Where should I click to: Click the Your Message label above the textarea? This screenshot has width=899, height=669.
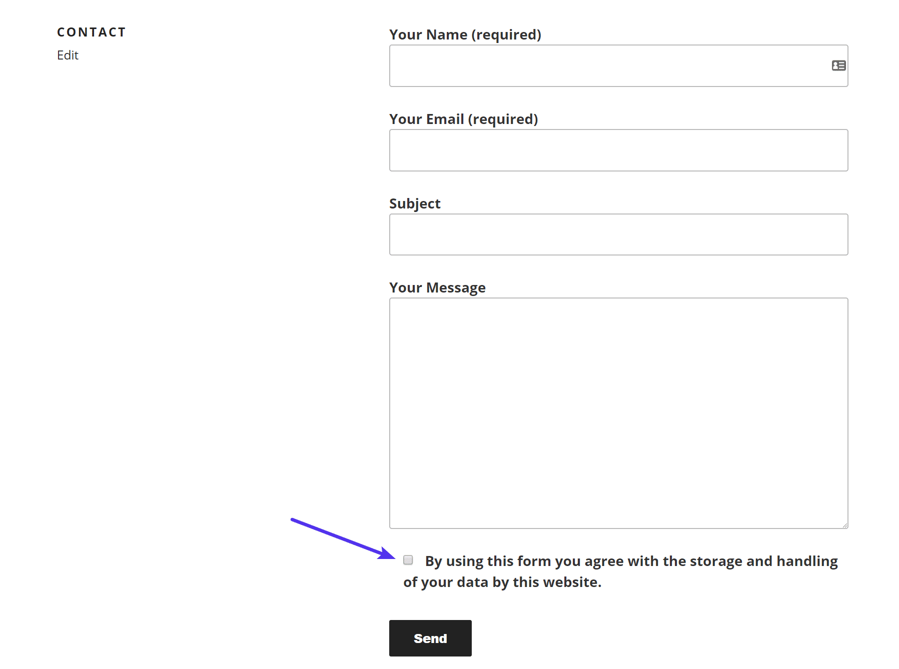click(x=437, y=287)
